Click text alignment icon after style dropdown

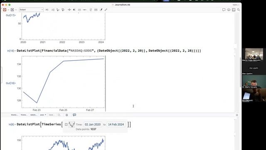pyautogui.click(x=47, y=10)
